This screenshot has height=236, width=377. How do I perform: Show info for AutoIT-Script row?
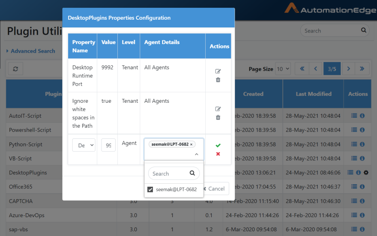point(362,116)
